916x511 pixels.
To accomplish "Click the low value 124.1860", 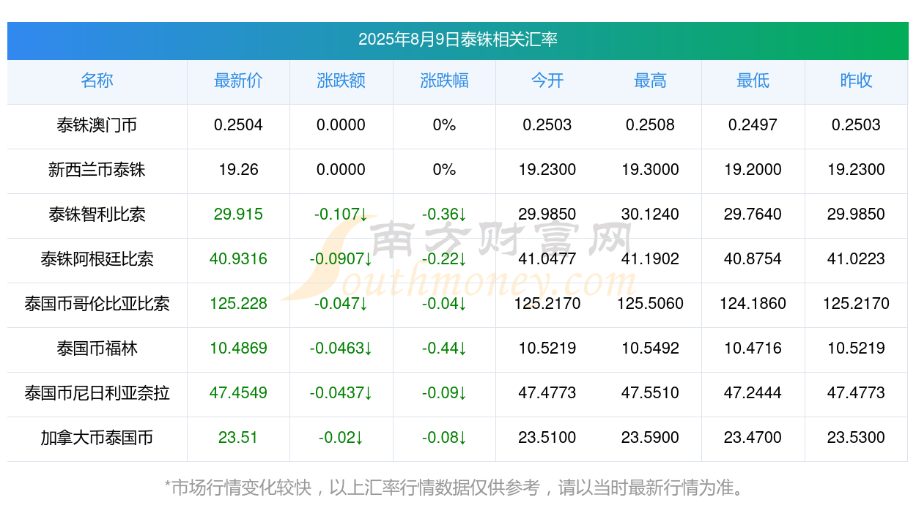I will point(753,304).
